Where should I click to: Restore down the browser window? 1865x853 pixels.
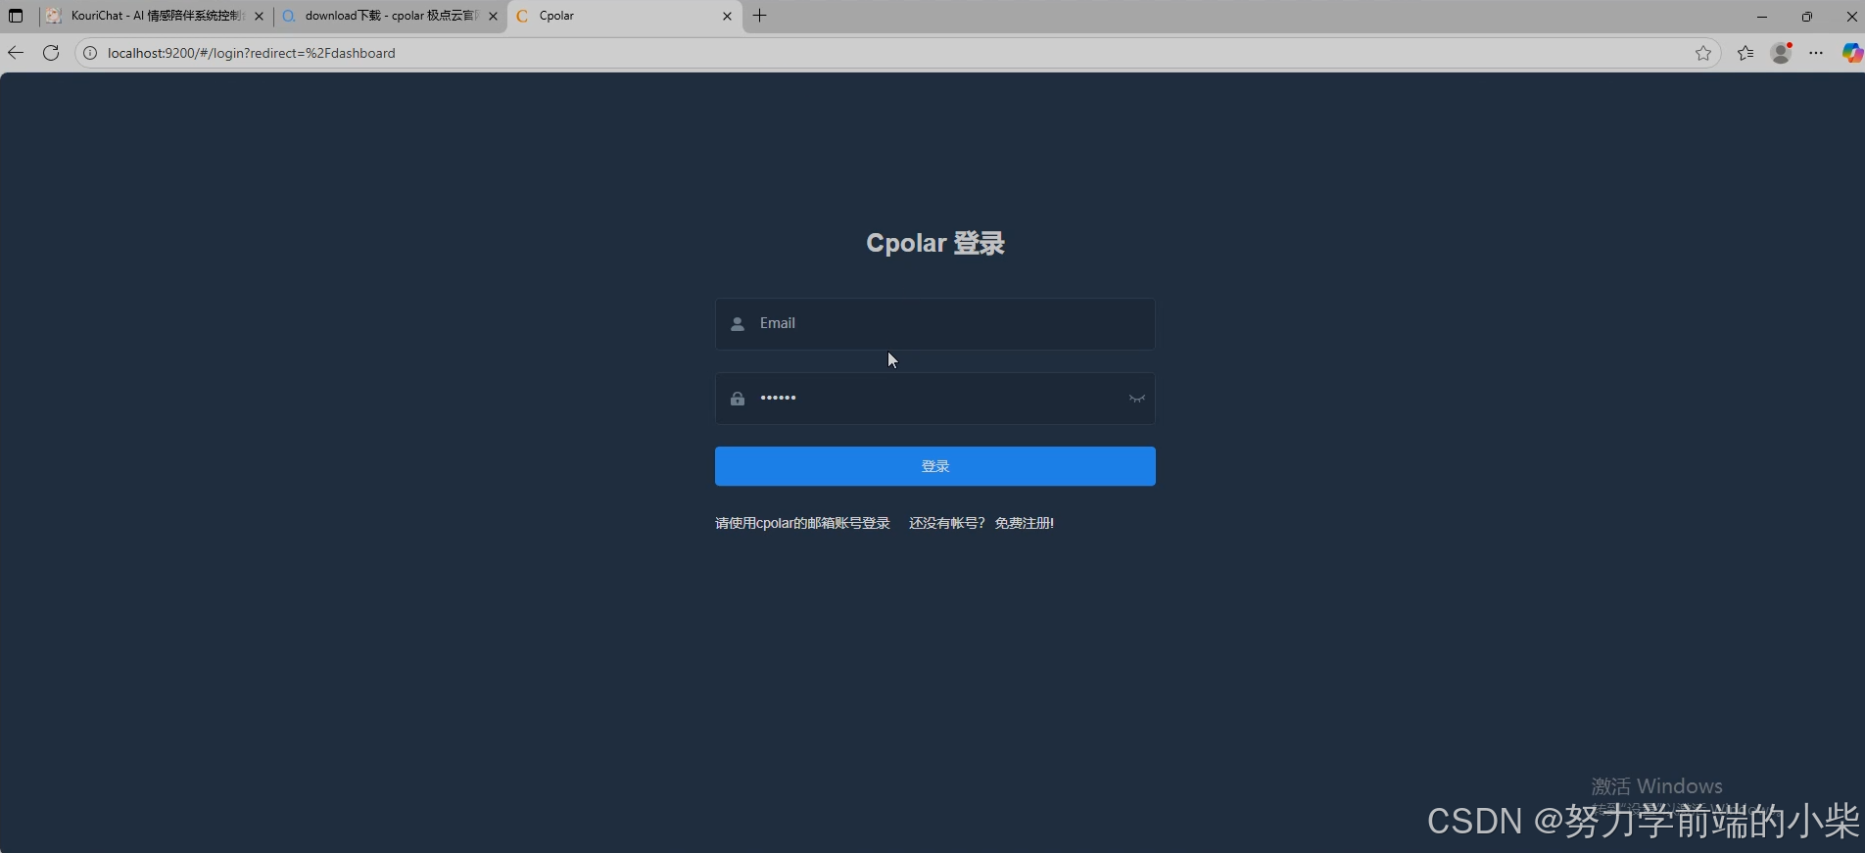click(x=1807, y=16)
